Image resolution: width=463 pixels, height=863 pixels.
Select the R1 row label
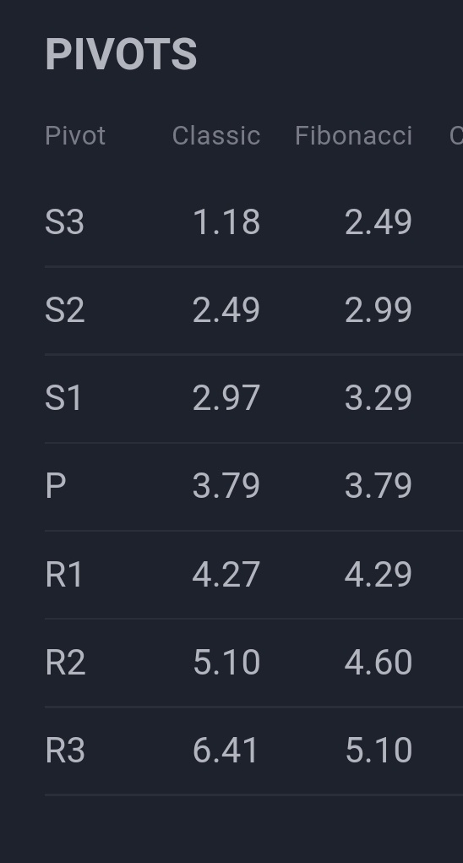[64, 574]
